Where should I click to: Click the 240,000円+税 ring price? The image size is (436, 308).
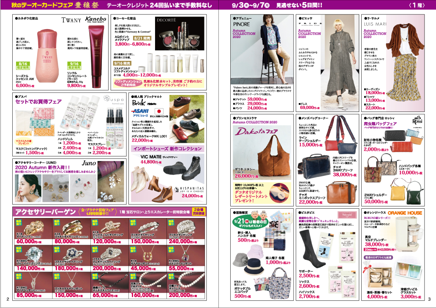183,242
